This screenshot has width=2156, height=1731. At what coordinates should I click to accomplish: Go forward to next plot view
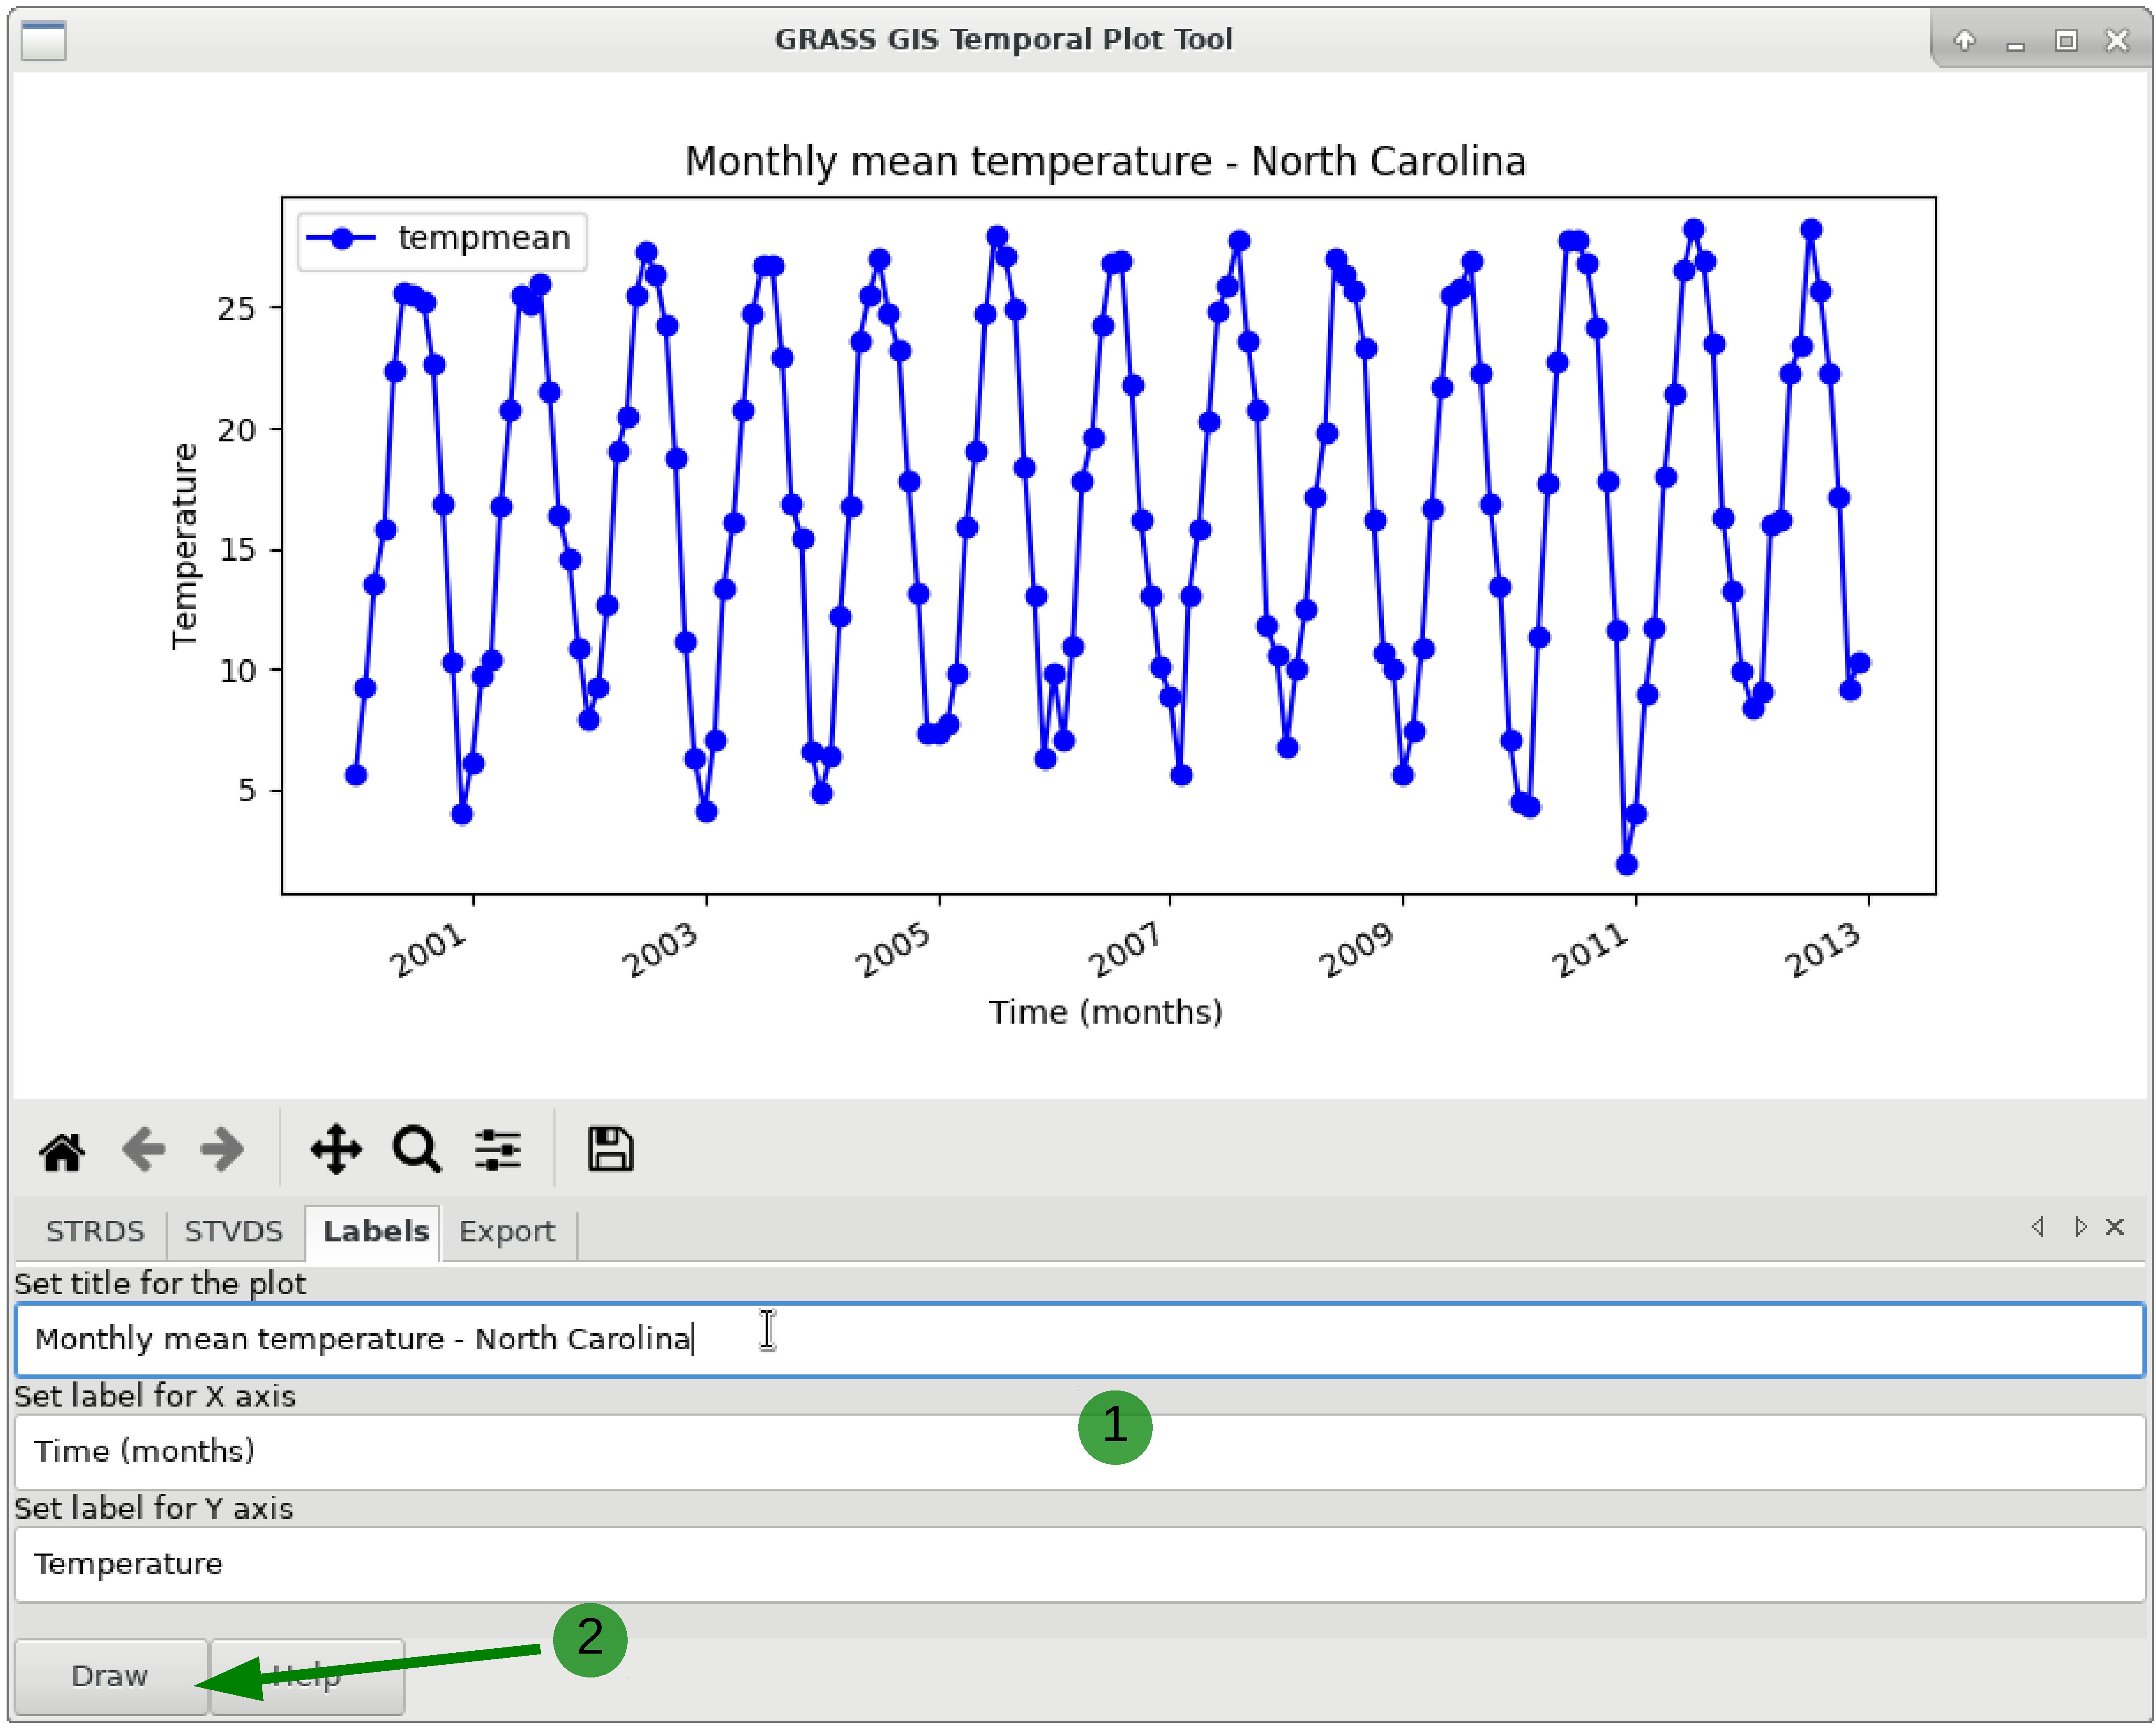click(222, 1150)
